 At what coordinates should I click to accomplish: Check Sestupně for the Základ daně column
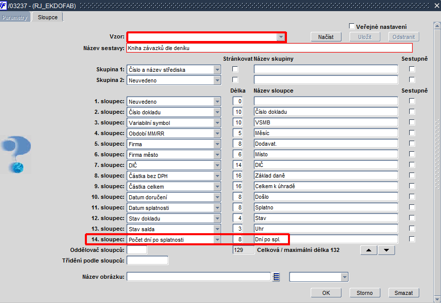(x=412, y=176)
